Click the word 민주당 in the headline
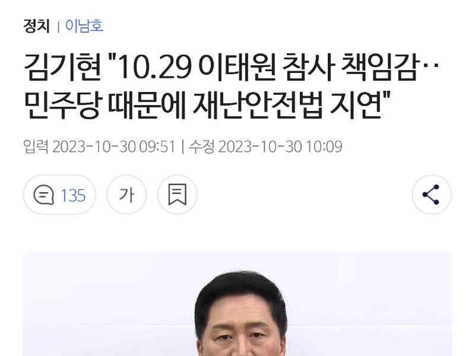 tap(62, 106)
